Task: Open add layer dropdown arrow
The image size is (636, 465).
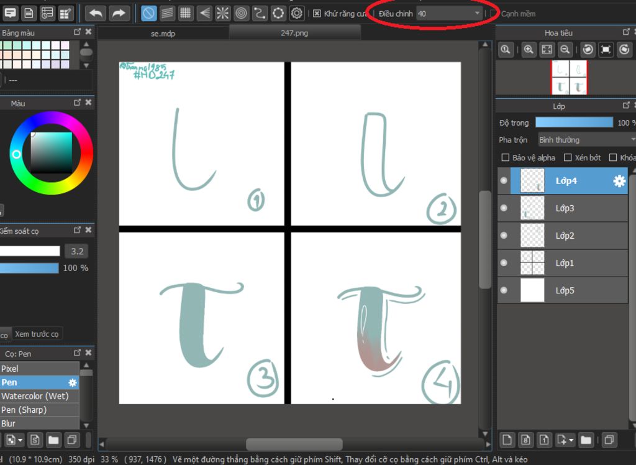Action: click(571, 440)
